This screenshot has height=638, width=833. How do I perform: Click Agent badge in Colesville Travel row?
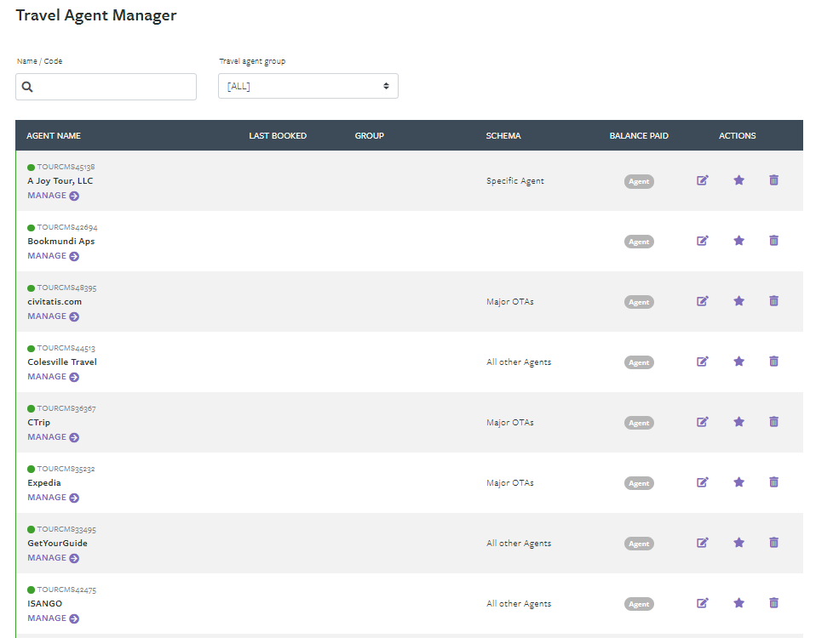tap(639, 363)
